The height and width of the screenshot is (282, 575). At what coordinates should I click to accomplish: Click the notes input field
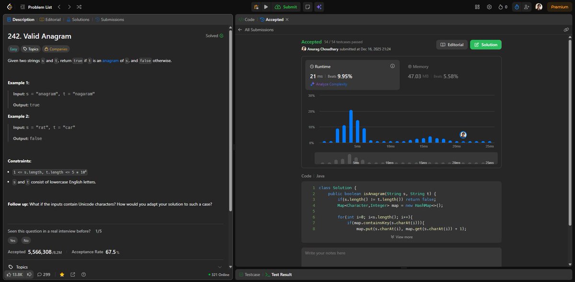[x=402, y=256]
